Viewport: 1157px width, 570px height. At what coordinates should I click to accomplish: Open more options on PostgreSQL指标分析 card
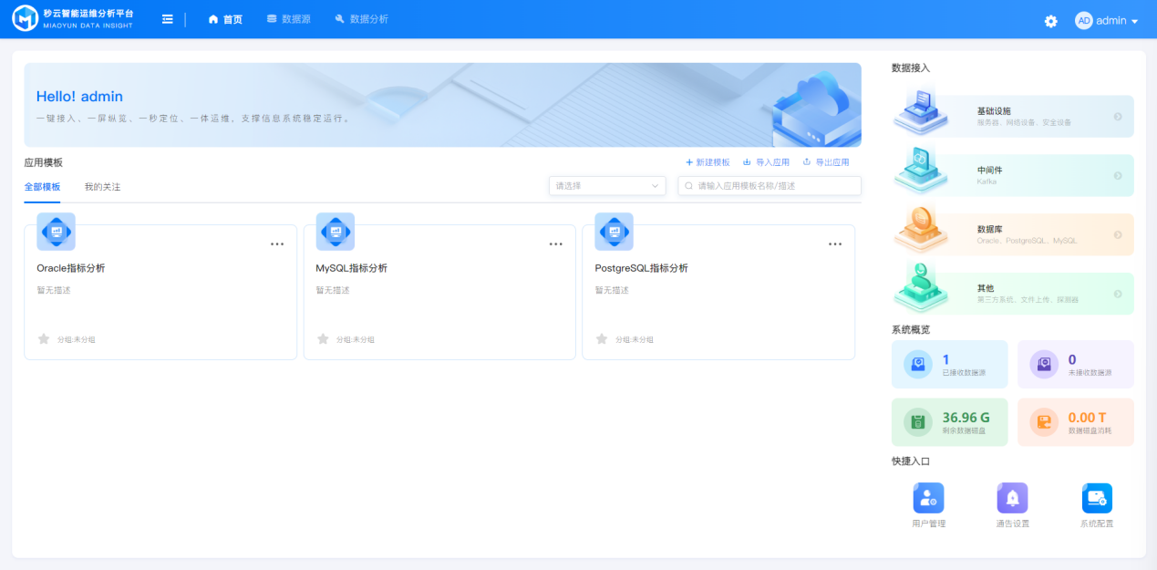835,244
